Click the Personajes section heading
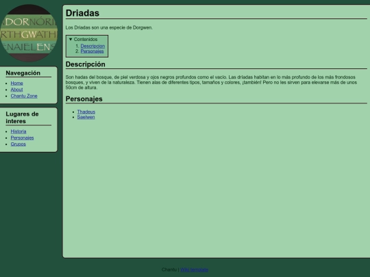Screen dimensions: 370x277 point(84,99)
